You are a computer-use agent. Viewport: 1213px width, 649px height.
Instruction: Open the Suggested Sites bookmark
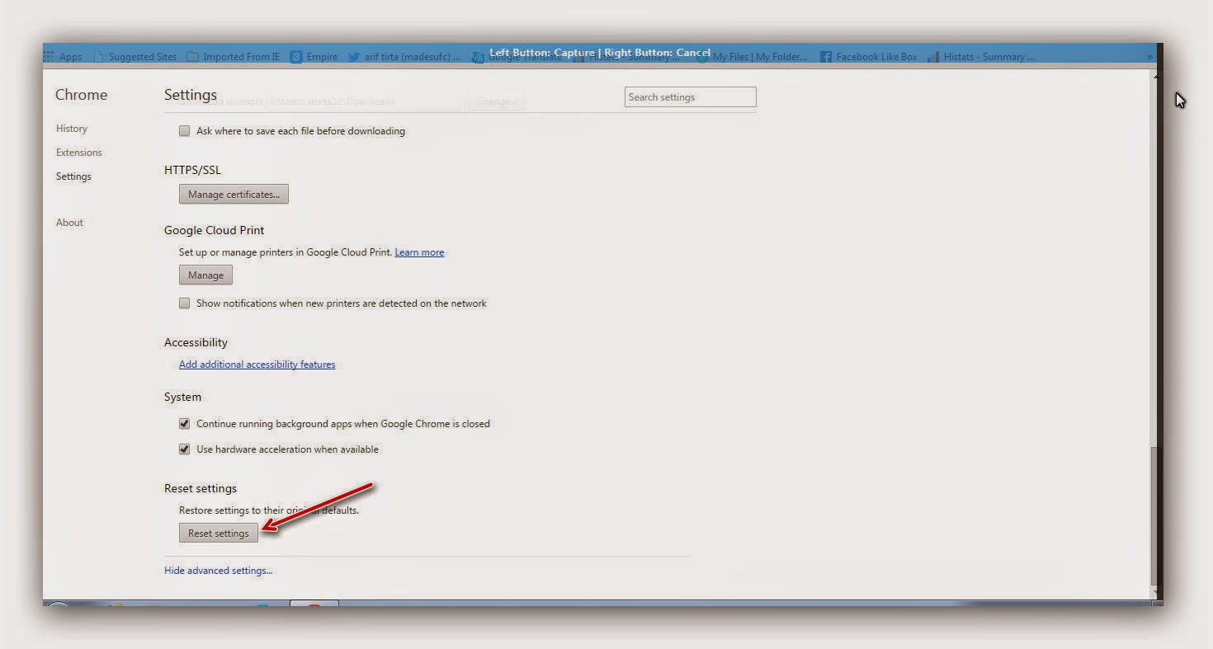(x=135, y=57)
